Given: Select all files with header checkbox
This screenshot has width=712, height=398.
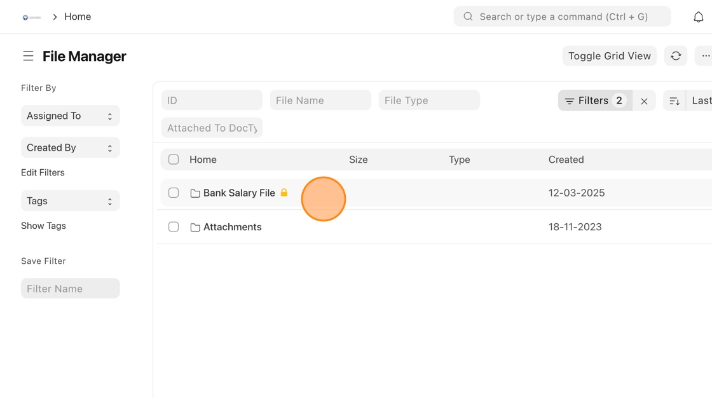Looking at the screenshot, I should pyautogui.click(x=174, y=160).
